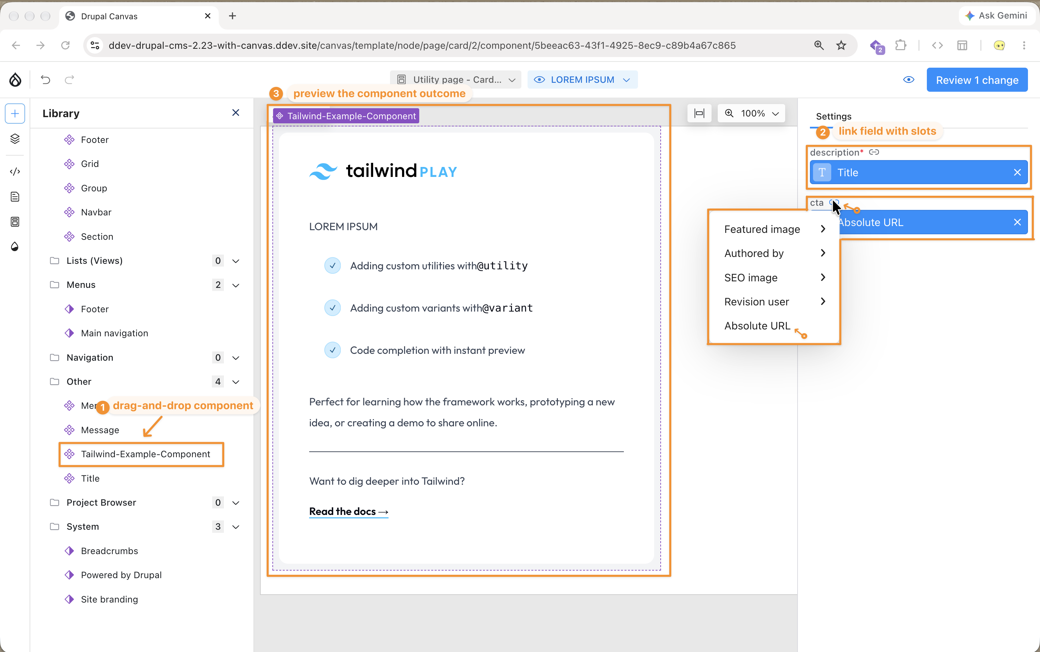Image resolution: width=1040 pixels, height=652 pixels.
Task: Click the link icon next to description
Action: (874, 152)
